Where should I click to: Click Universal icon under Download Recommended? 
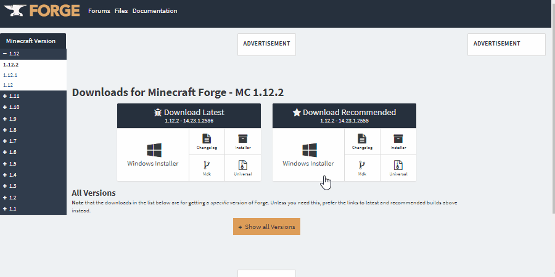click(398, 168)
